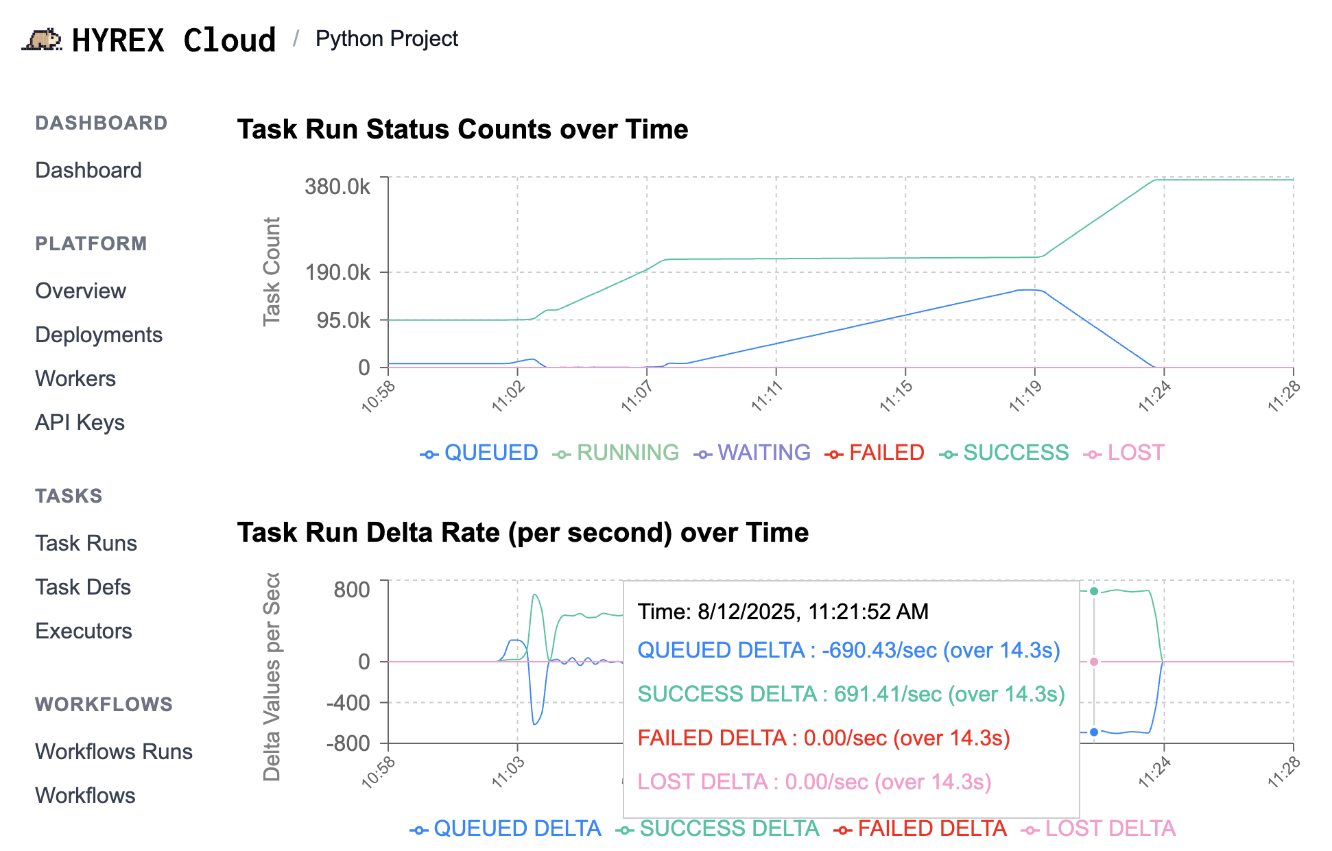The width and height of the screenshot is (1332, 851).
Task: Toggle the QUEUED series legend item
Action: pos(490,453)
